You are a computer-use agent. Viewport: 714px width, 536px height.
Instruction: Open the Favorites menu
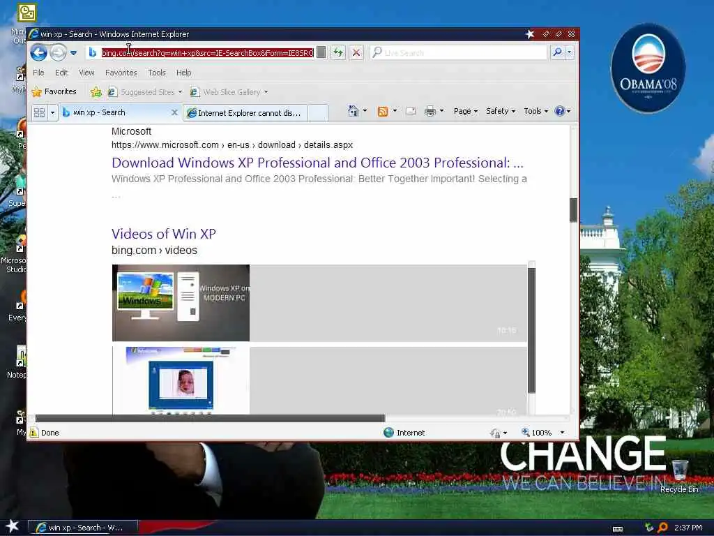[x=121, y=73]
